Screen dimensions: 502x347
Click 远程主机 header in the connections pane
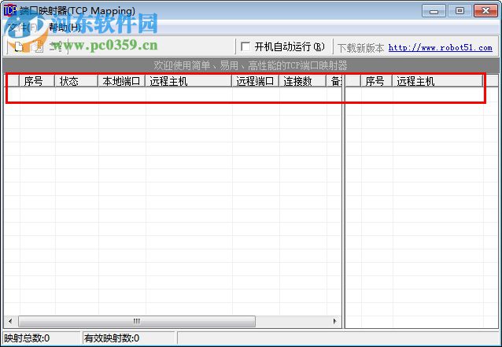point(437,81)
